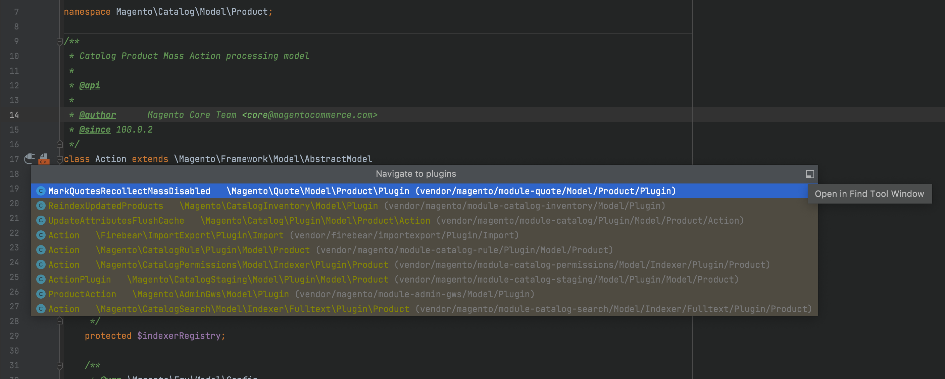Select Action in Firebear ImportExport plugin

coord(425,235)
